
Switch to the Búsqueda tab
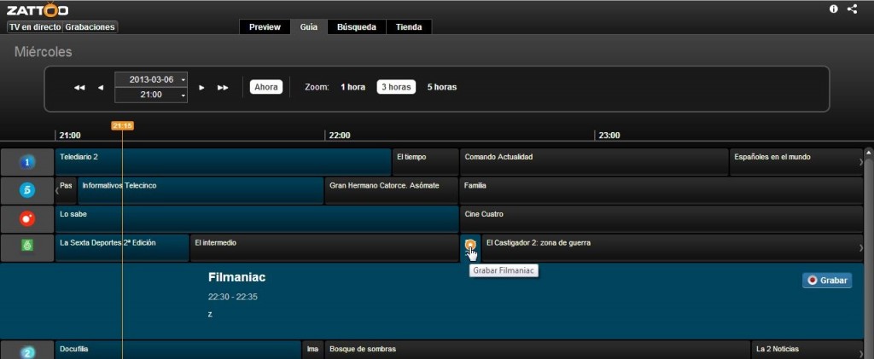(356, 26)
